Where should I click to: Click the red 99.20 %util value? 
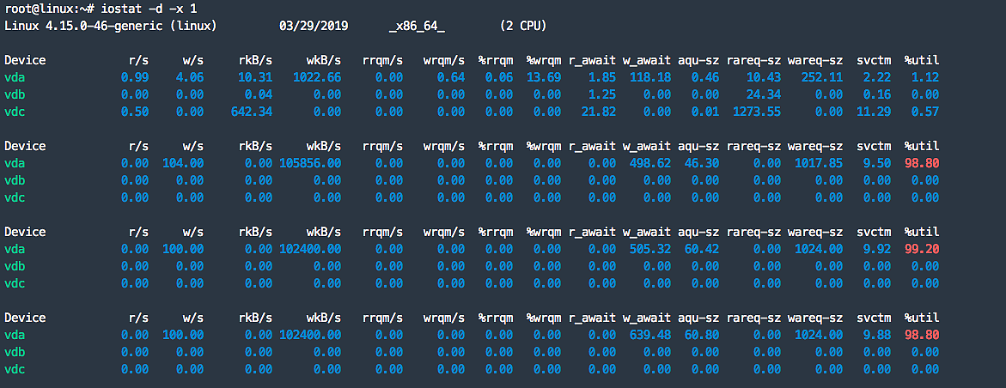tap(921, 249)
